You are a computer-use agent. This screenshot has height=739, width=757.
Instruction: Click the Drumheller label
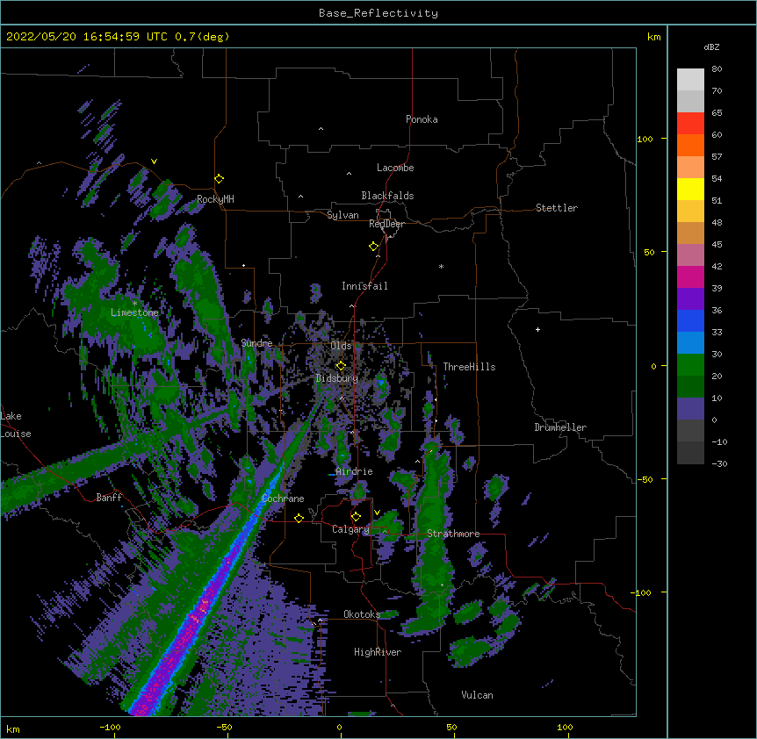click(x=560, y=427)
